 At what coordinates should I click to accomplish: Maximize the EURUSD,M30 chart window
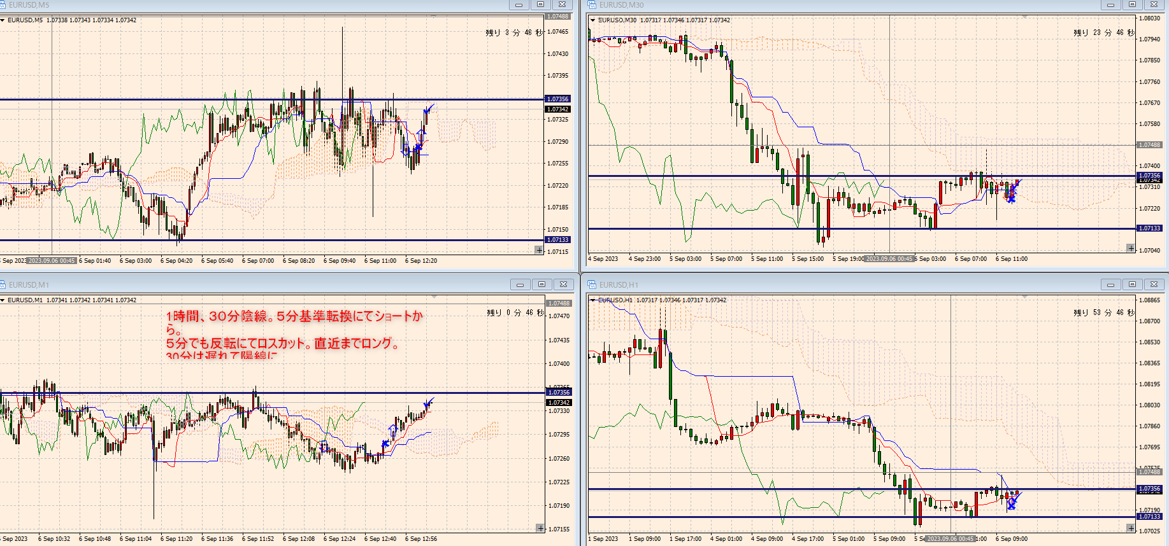[1133, 4]
